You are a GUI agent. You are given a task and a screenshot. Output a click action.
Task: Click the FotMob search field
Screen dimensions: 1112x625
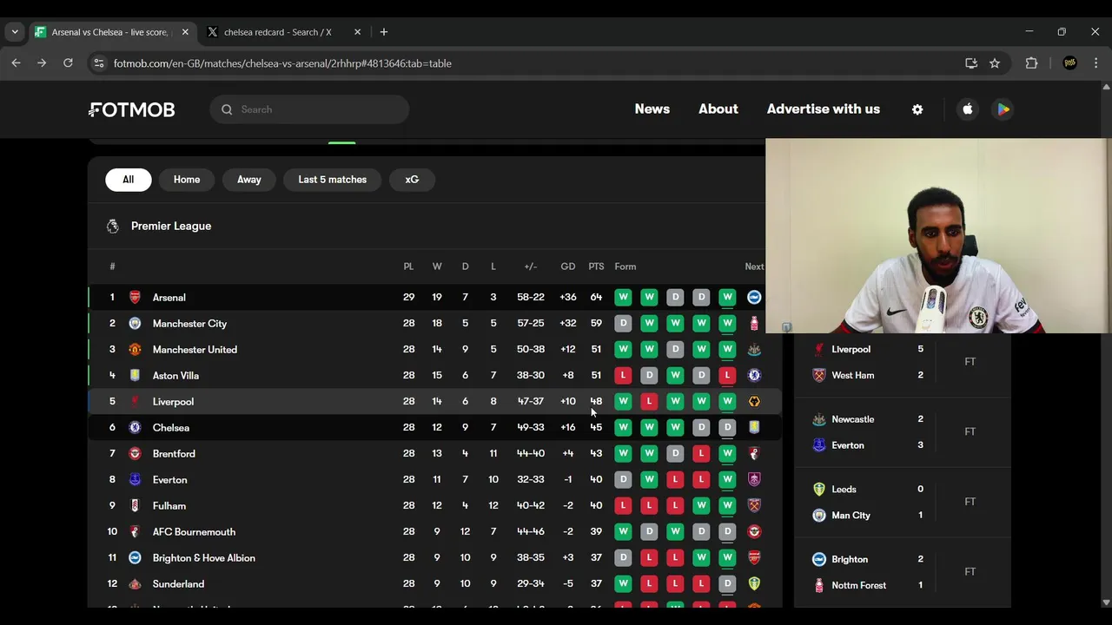coord(309,109)
